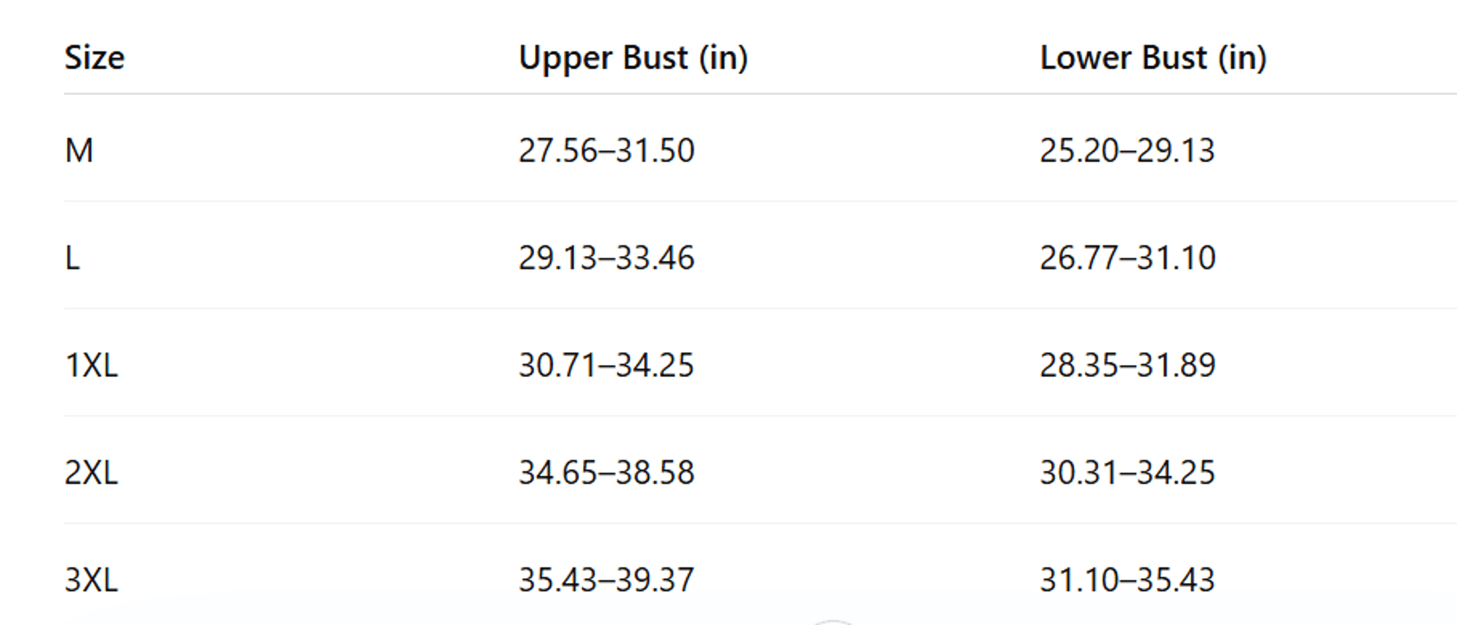Select the 3XL size cell
1457x625 pixels.
point(91,580)
